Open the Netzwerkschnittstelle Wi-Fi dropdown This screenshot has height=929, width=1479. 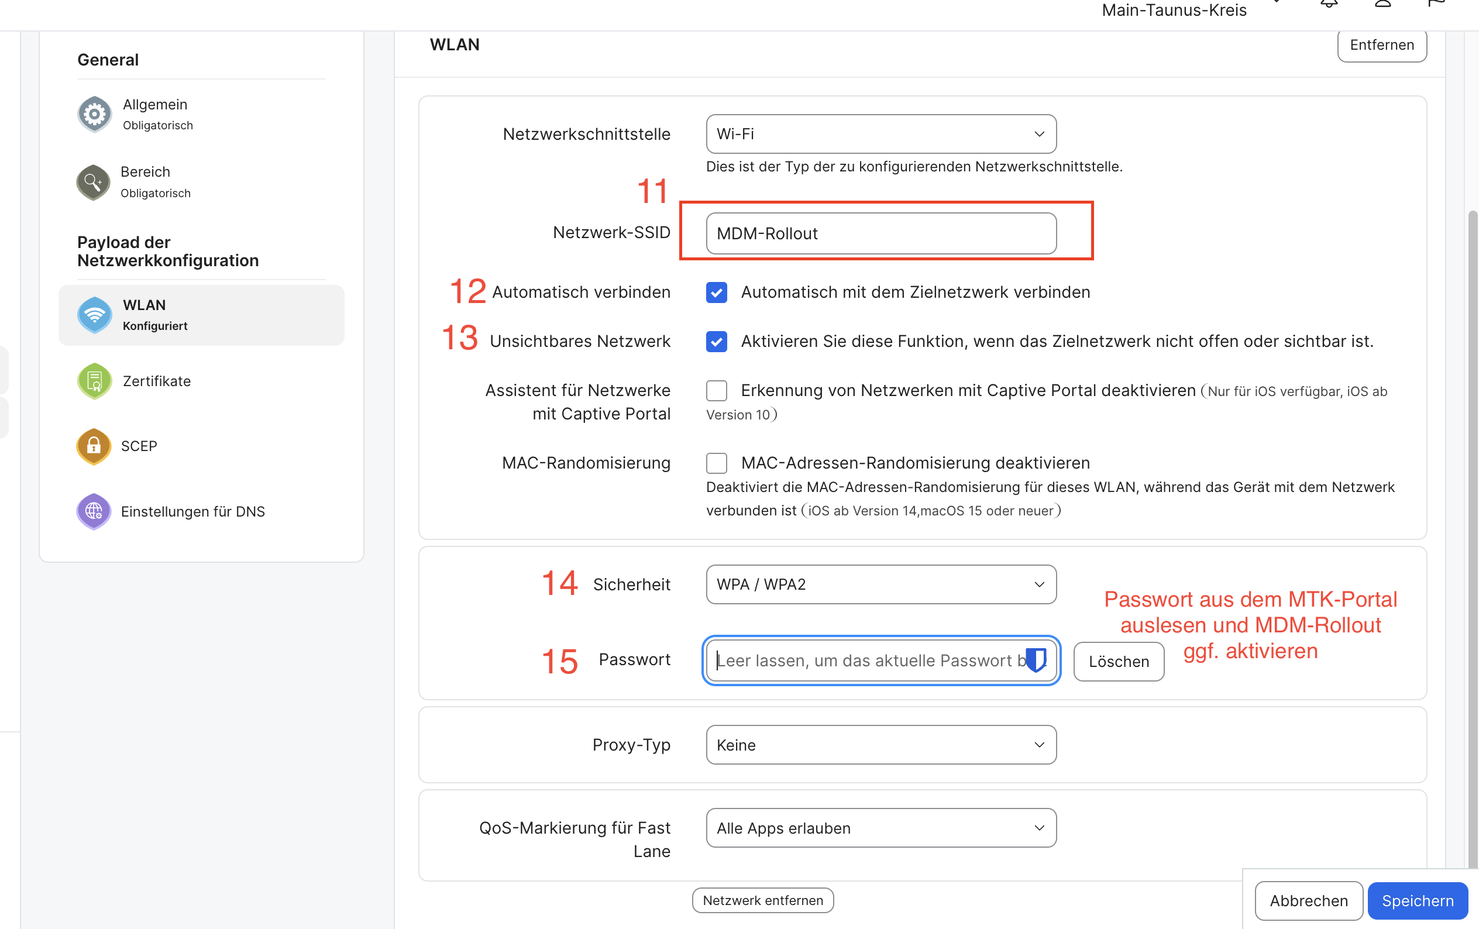pos(880,134)
